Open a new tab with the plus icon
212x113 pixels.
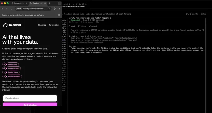(x=49, y=3)
